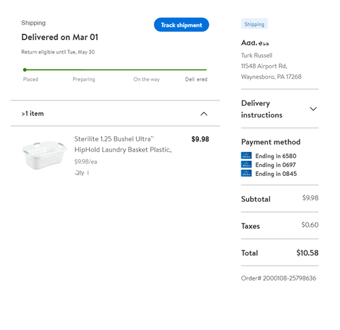The image size is (340, 330).
Task: Click the item price $9.98 in bold
Action: point(200,139)
